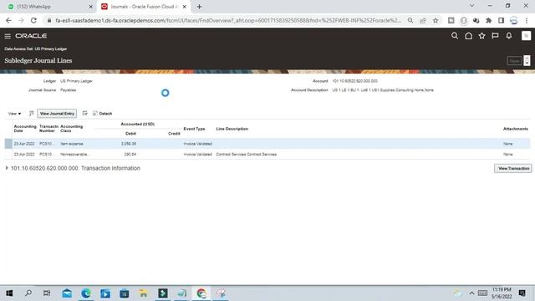Select the Journals Oracle Fusion Cloud tab
This screenshot has height=301, width=535.
coord(143,7)
